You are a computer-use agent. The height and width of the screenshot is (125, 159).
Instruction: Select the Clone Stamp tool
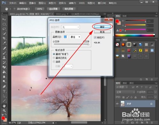4,58
